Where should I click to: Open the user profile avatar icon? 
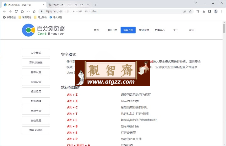pyautogui.click(x=216, y=11)
